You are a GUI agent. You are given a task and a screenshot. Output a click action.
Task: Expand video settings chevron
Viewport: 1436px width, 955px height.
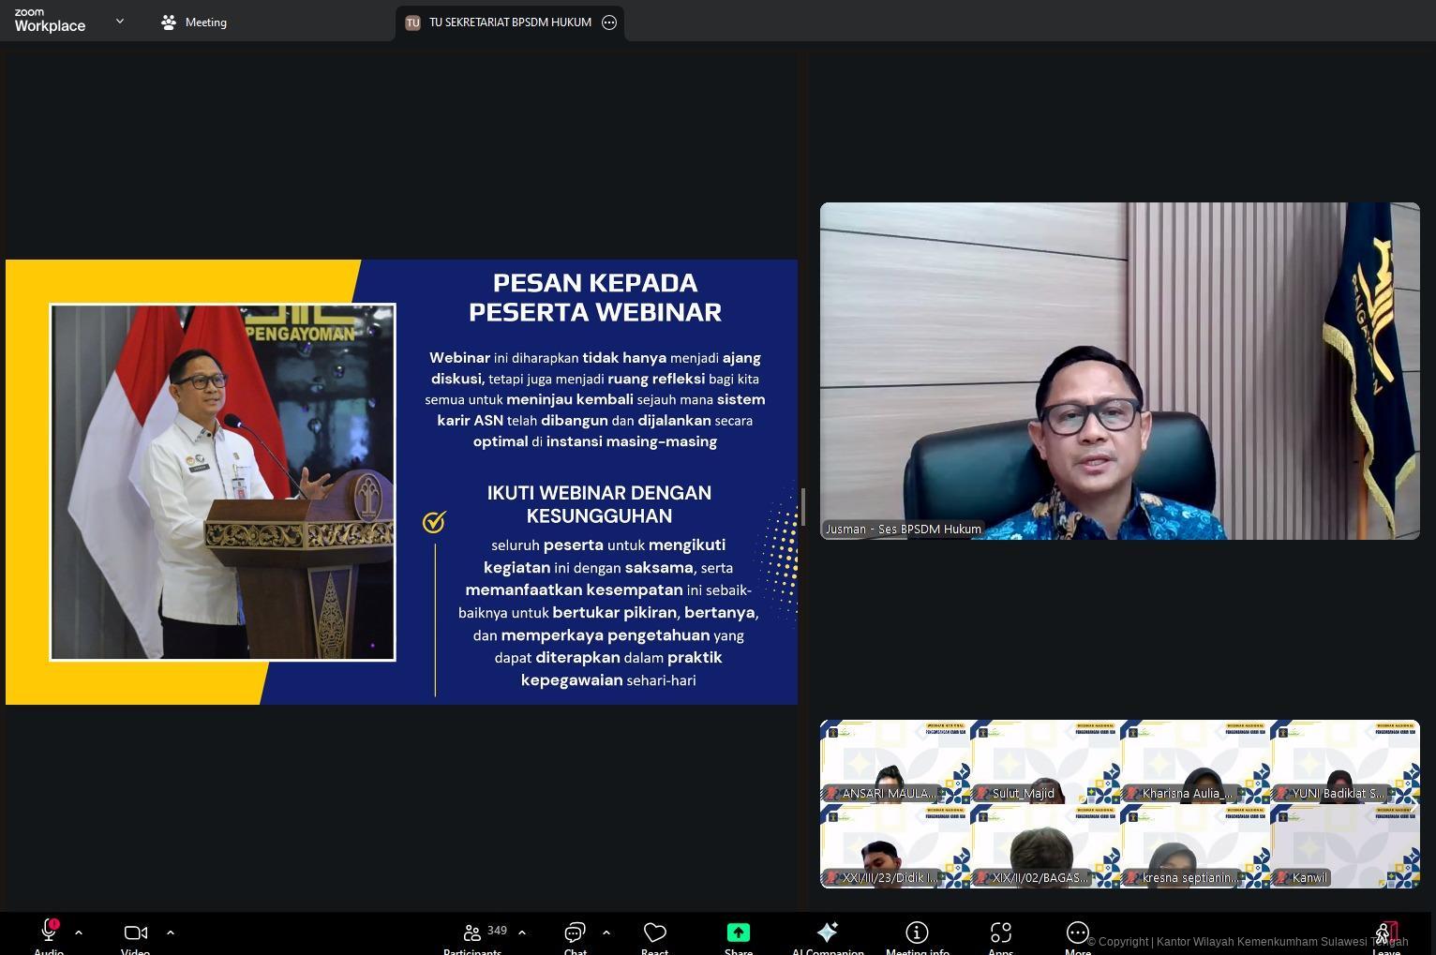pos(171,933)
